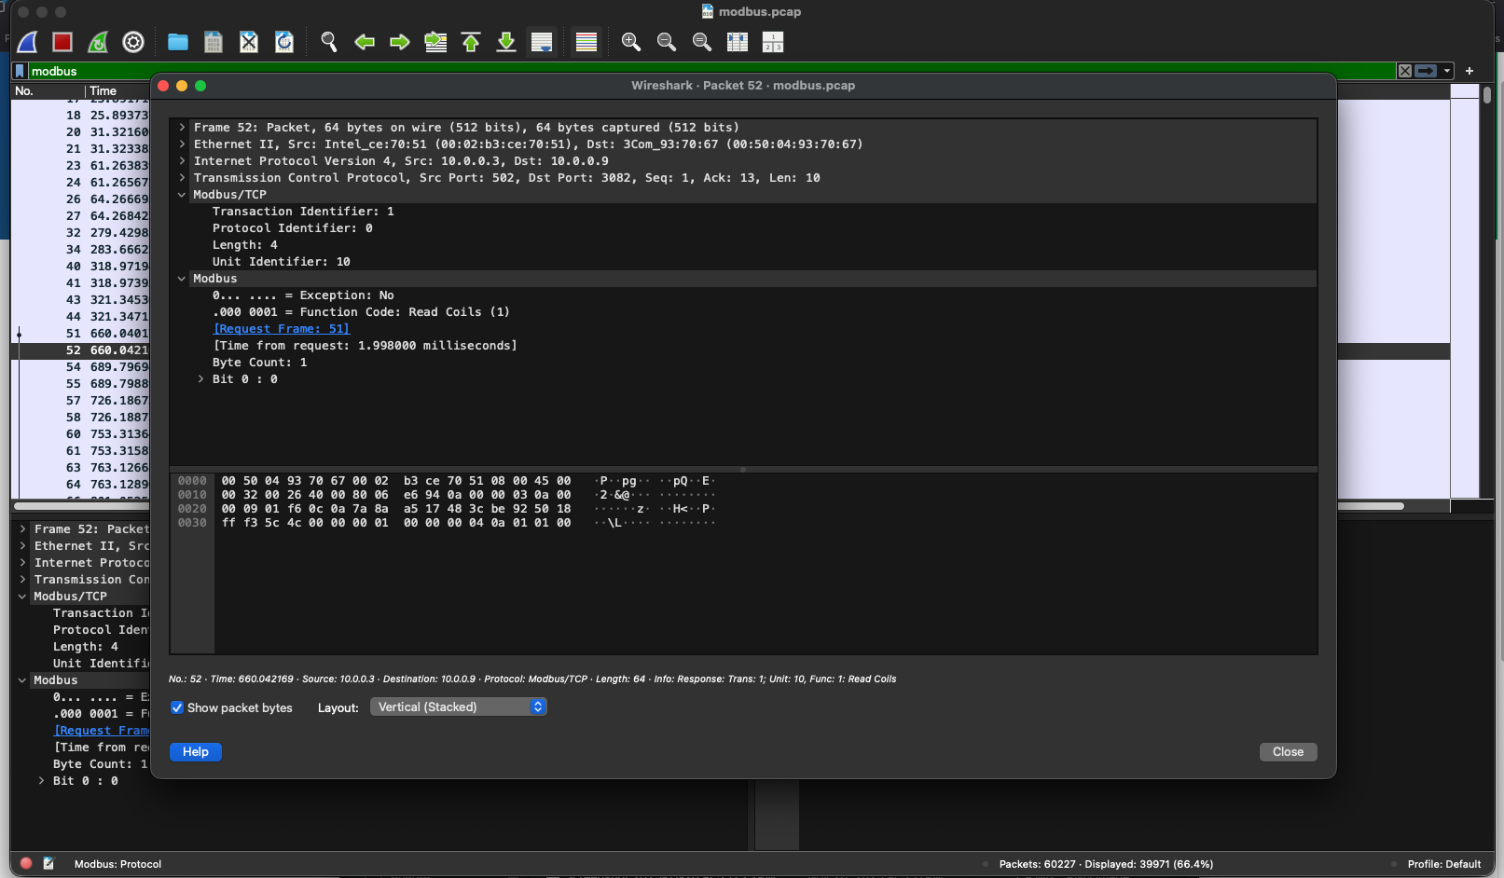The height and width of the screenshot is (878, 1504).
Task: Jump to first packet using up-arrow icon
Action: [471, 42]
